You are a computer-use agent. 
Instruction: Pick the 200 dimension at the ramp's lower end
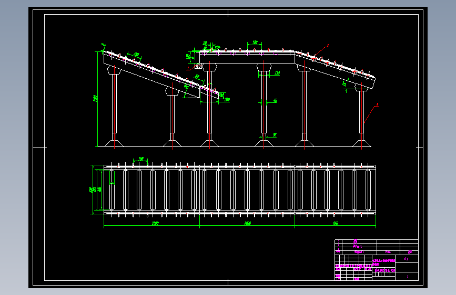(227, 100)
